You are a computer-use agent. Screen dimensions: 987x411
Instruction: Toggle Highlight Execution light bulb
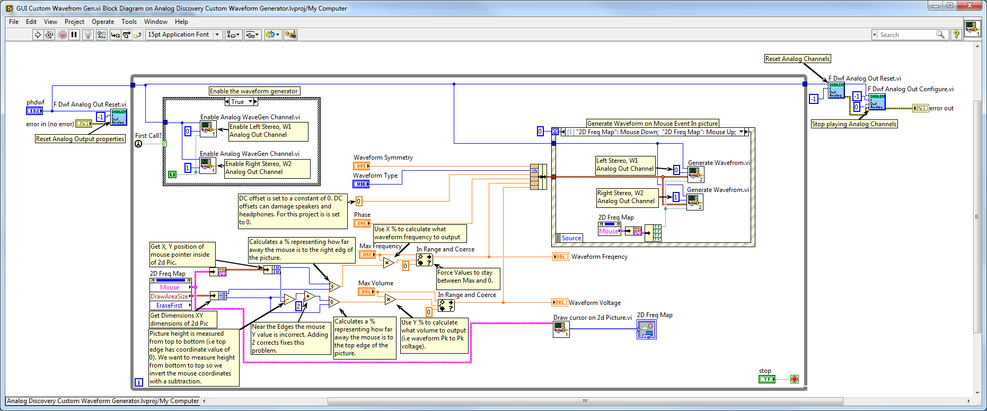click(x=88, y=34)
